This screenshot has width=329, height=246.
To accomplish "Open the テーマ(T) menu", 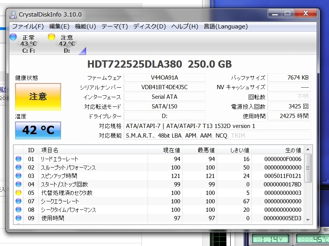I will [115, 27].
